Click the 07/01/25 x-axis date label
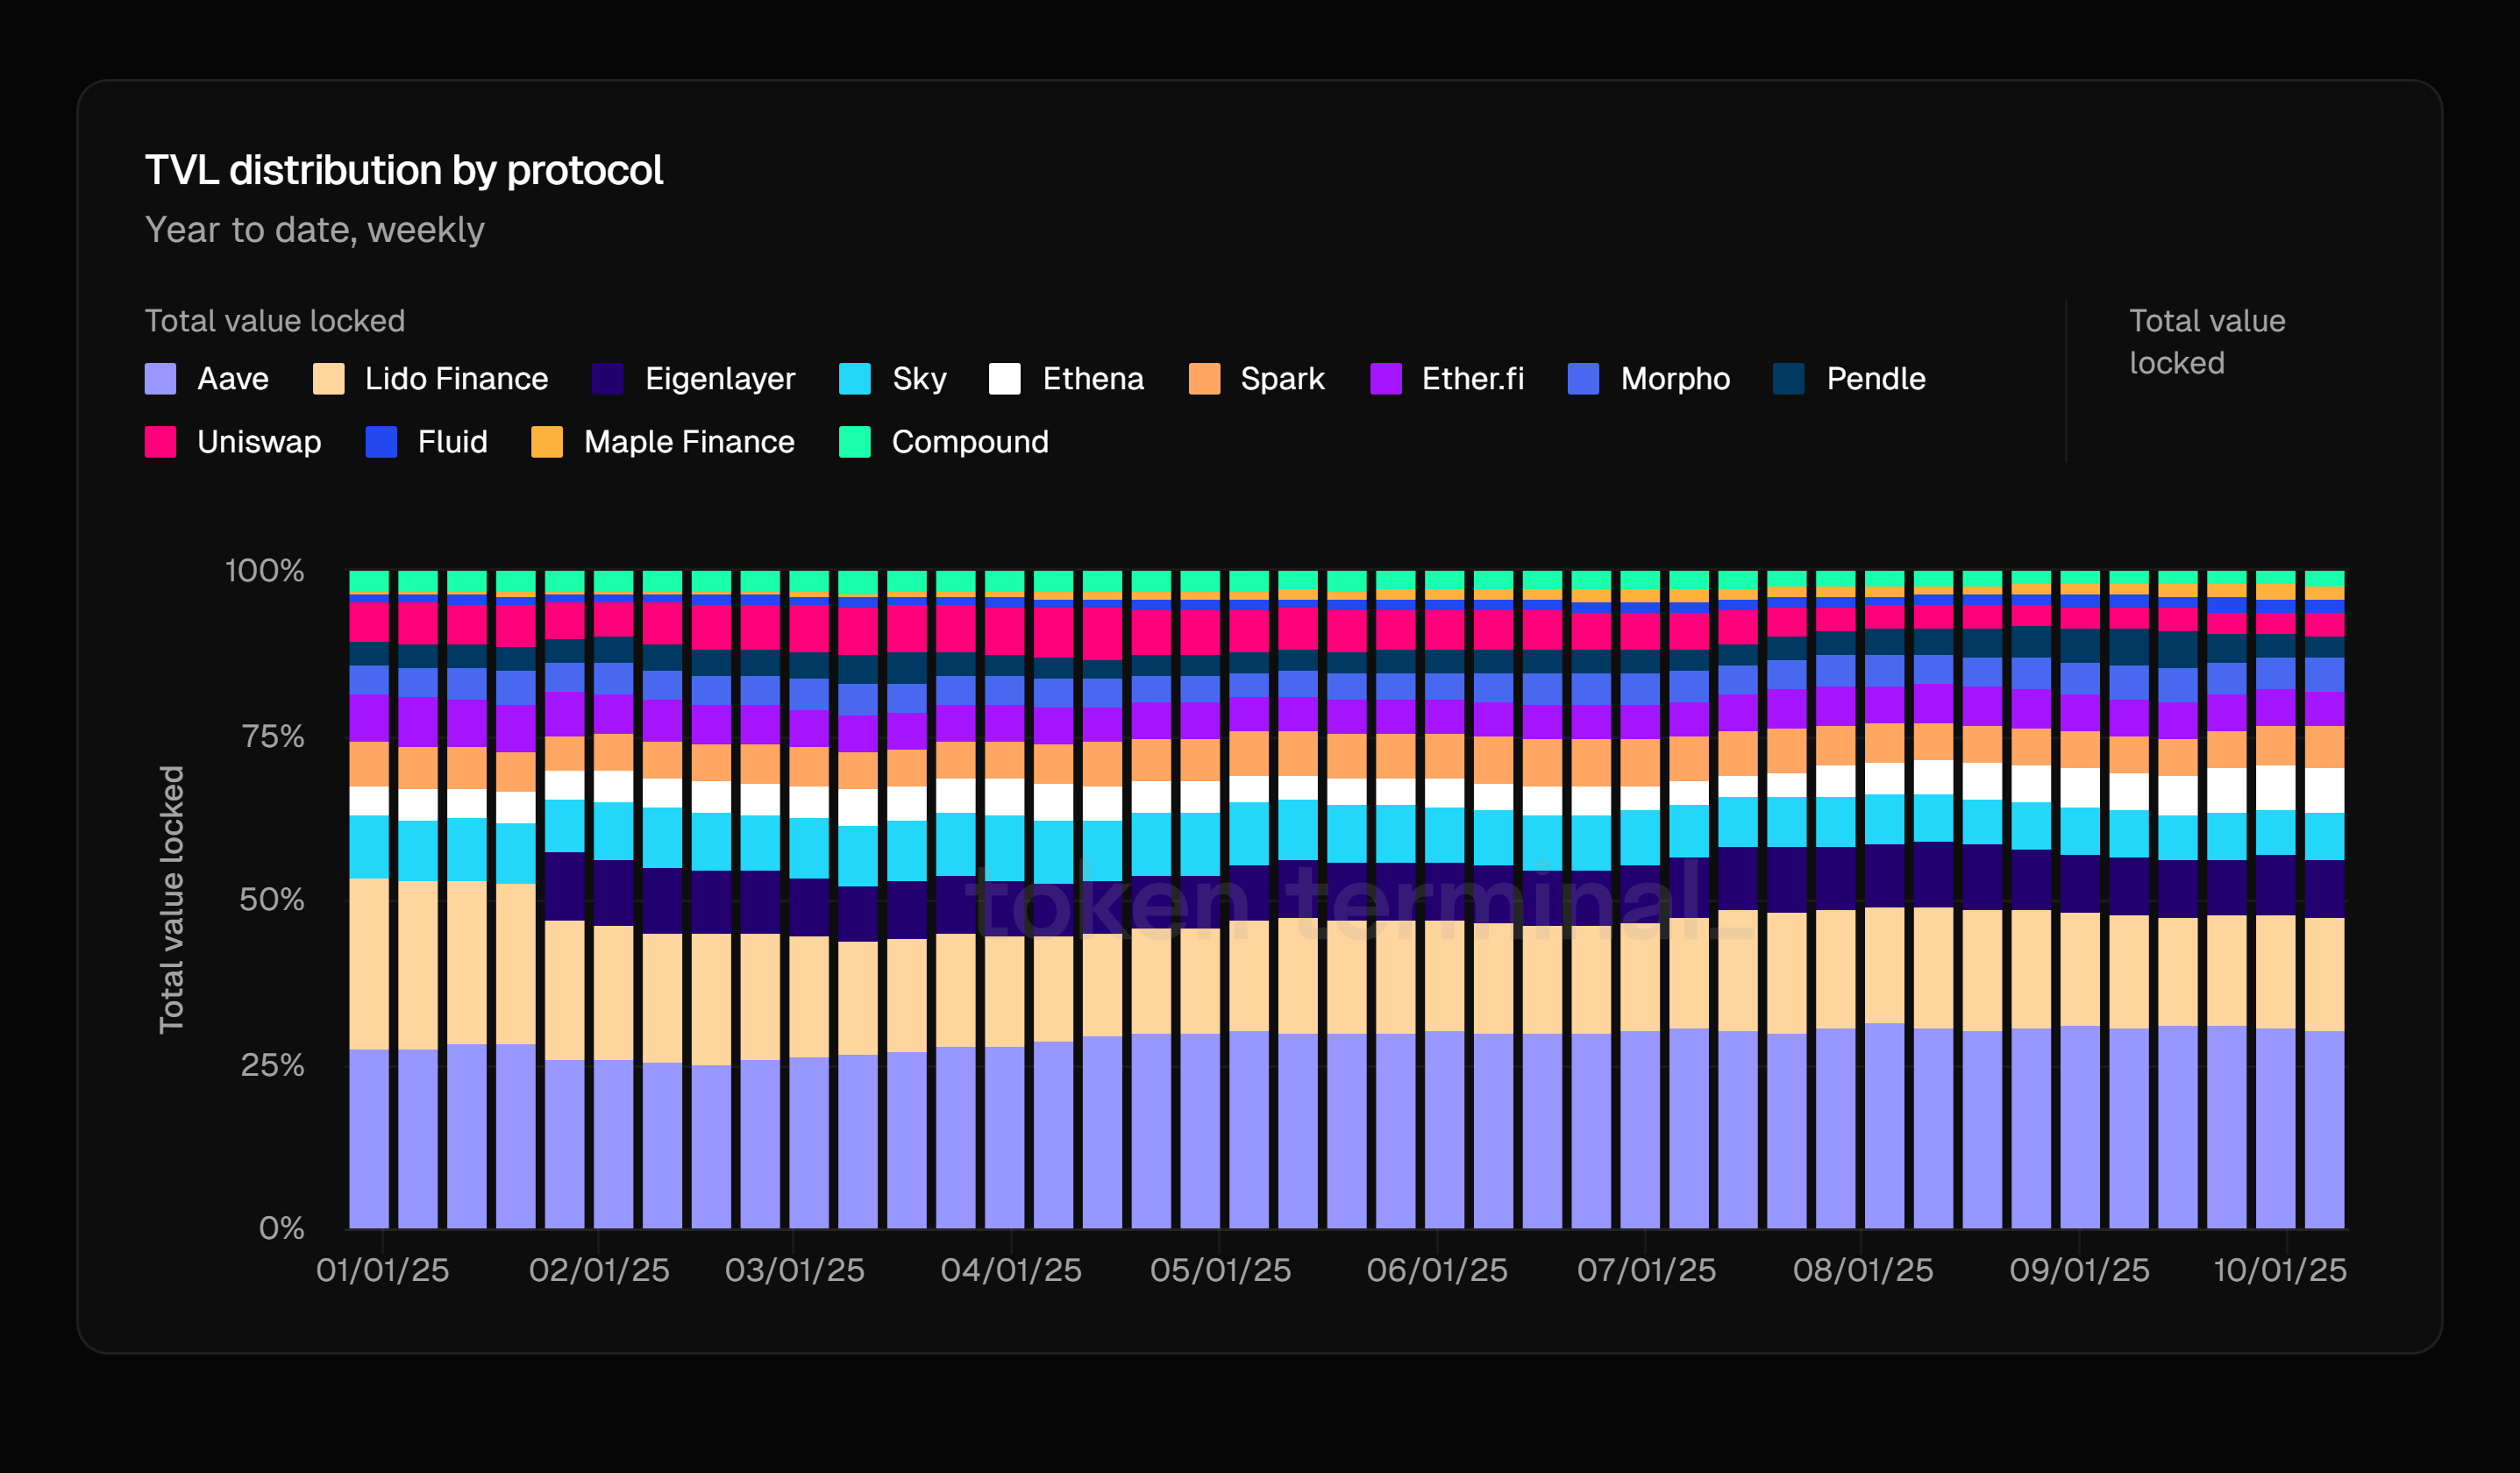Viewport: 2520px width, 1473px height. 1646,1270
